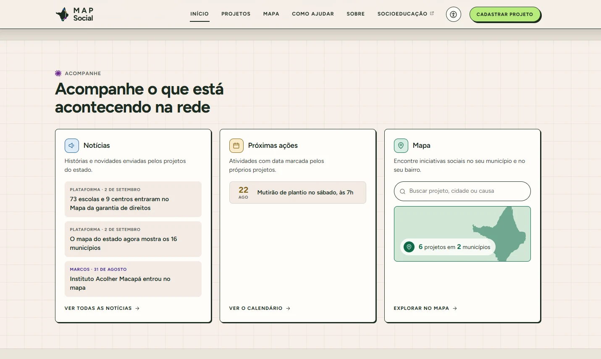Click the Mapa location pin icon
Image resolution: width=601 pixels, height=359 pixels.
[401, 146]
